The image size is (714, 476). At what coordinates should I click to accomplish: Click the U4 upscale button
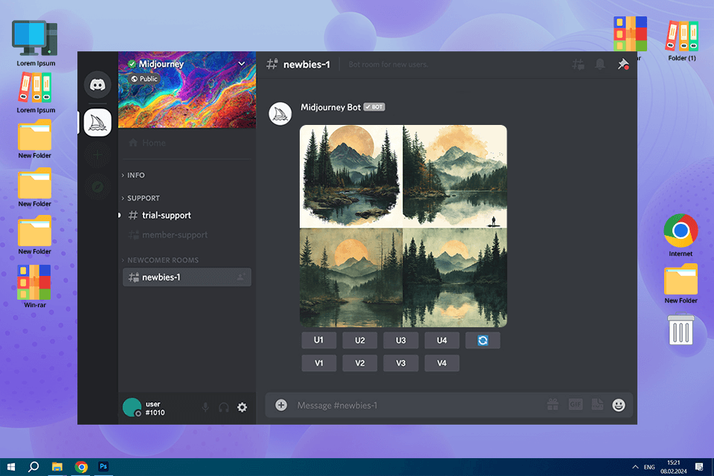[x=442, y=340]
